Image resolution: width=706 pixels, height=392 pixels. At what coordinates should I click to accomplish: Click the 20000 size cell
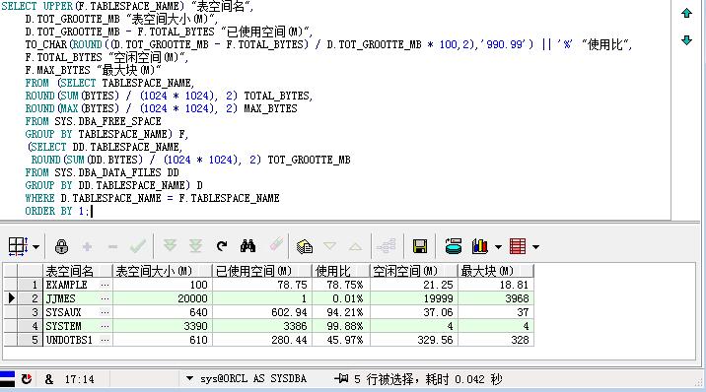pyautogui.click(x=162, y=298)
